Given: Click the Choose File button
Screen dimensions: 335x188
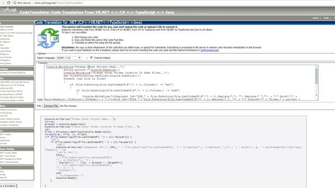Looking at the screenshot, I should coord(51,106).
